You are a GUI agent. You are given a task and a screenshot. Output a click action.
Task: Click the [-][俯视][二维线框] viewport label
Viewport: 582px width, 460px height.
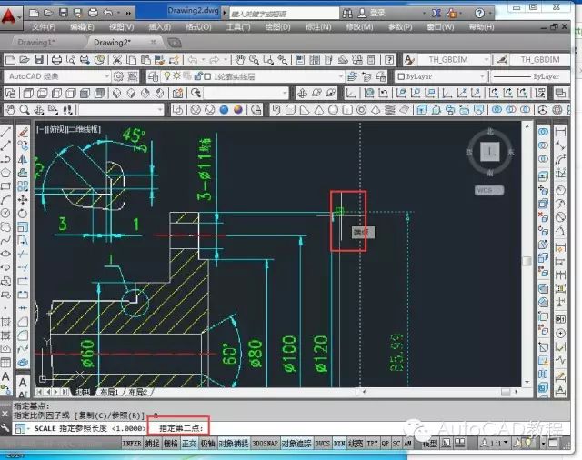tap(69, 129)
